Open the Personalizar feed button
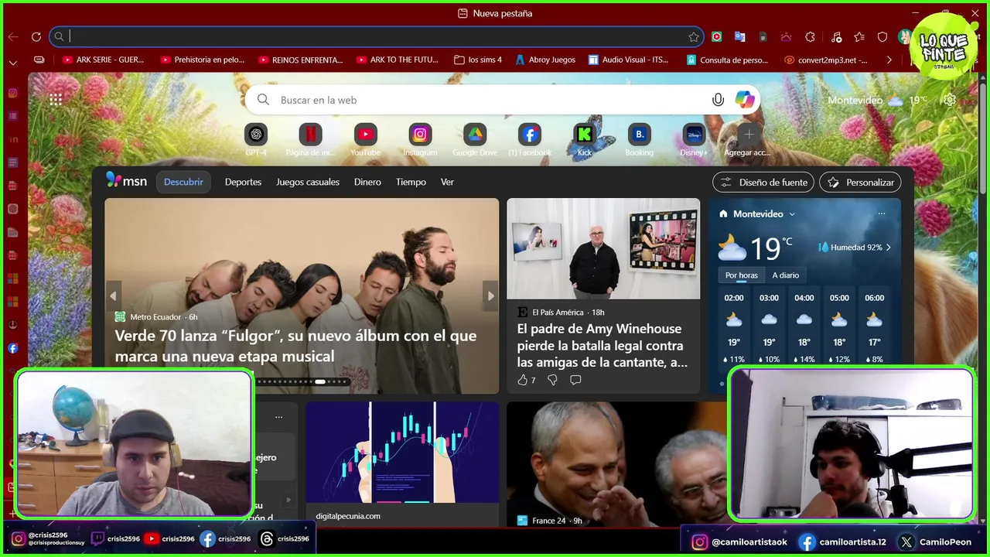Viewport: 990px width, 557px height. (860, 183)
